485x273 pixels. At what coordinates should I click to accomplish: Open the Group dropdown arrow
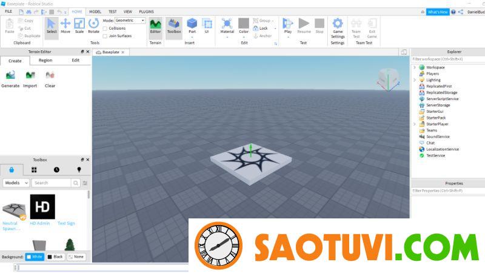click(272, 21)
